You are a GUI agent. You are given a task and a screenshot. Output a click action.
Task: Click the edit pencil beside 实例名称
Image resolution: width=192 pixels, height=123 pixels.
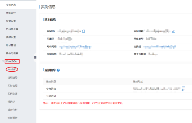[x=173, y=31]
